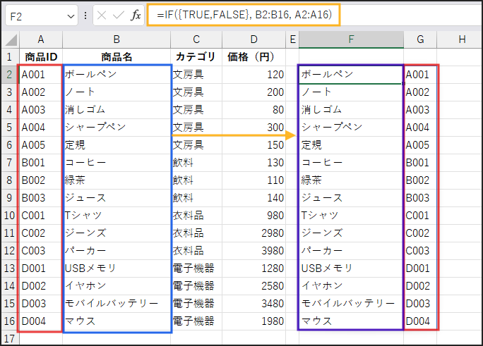Select row 1 header
Viewport: 483px width, 346px height.
tap(10, 57)
